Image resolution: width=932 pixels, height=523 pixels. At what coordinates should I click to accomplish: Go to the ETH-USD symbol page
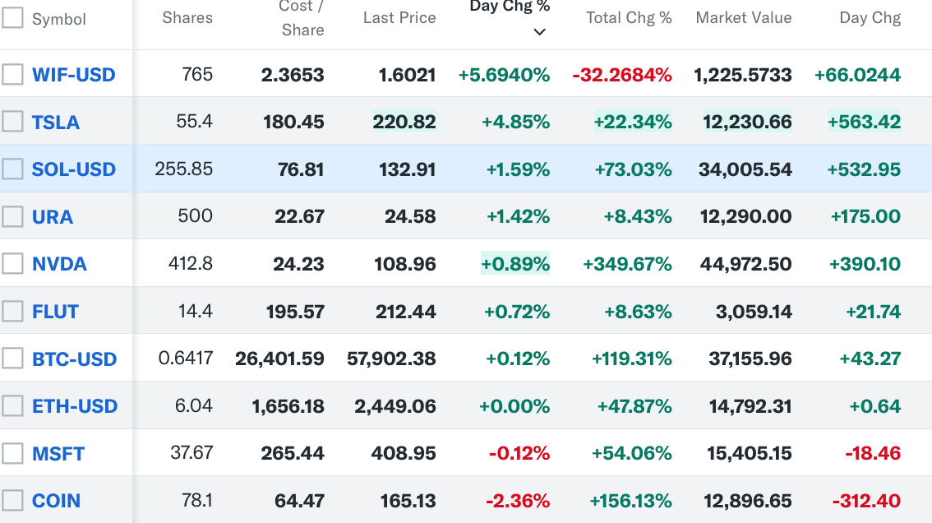pos(75,406)
